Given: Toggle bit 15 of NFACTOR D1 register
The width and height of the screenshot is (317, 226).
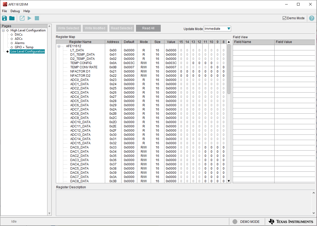Looking at the screenshot, I should coord(181,71).
